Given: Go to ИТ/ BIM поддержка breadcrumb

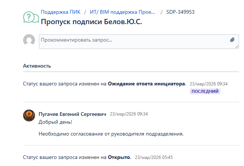Looking at the screenshot, I should (x=123, y=12).
